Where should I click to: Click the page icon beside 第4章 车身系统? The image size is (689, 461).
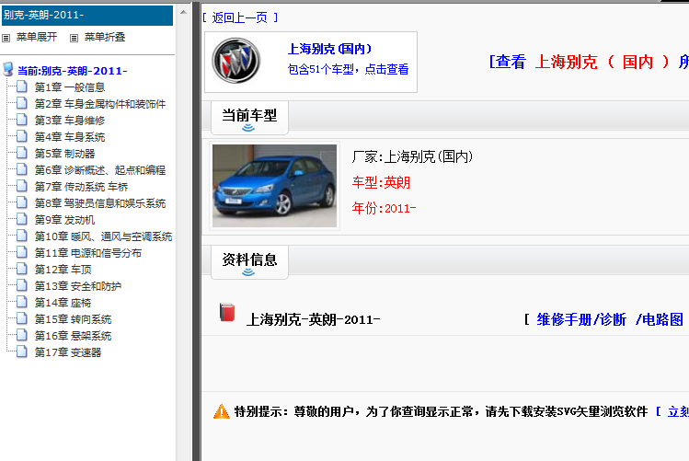click(21, 136)
